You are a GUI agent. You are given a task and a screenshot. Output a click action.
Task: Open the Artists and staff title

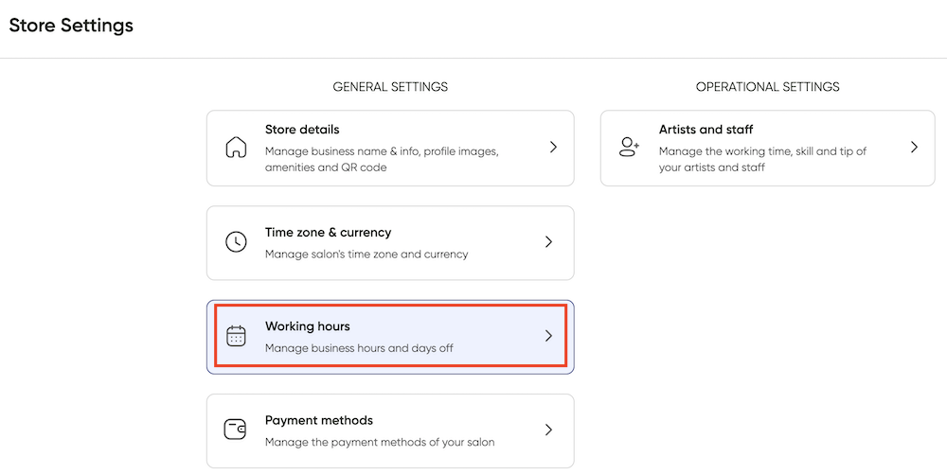click(706, 130)
